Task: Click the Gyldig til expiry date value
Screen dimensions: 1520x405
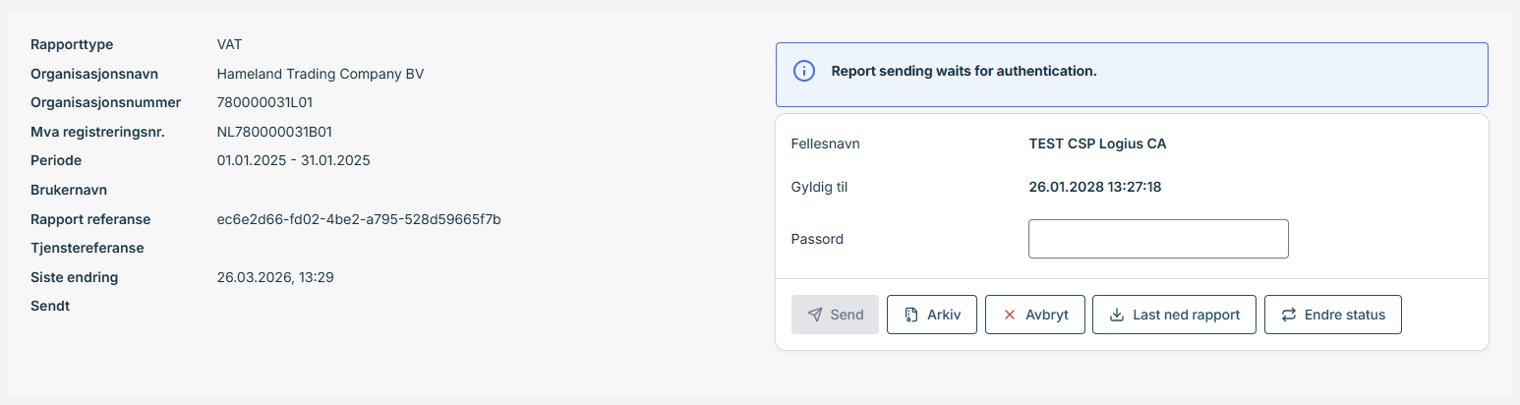Action: (x=1094, y=187)
